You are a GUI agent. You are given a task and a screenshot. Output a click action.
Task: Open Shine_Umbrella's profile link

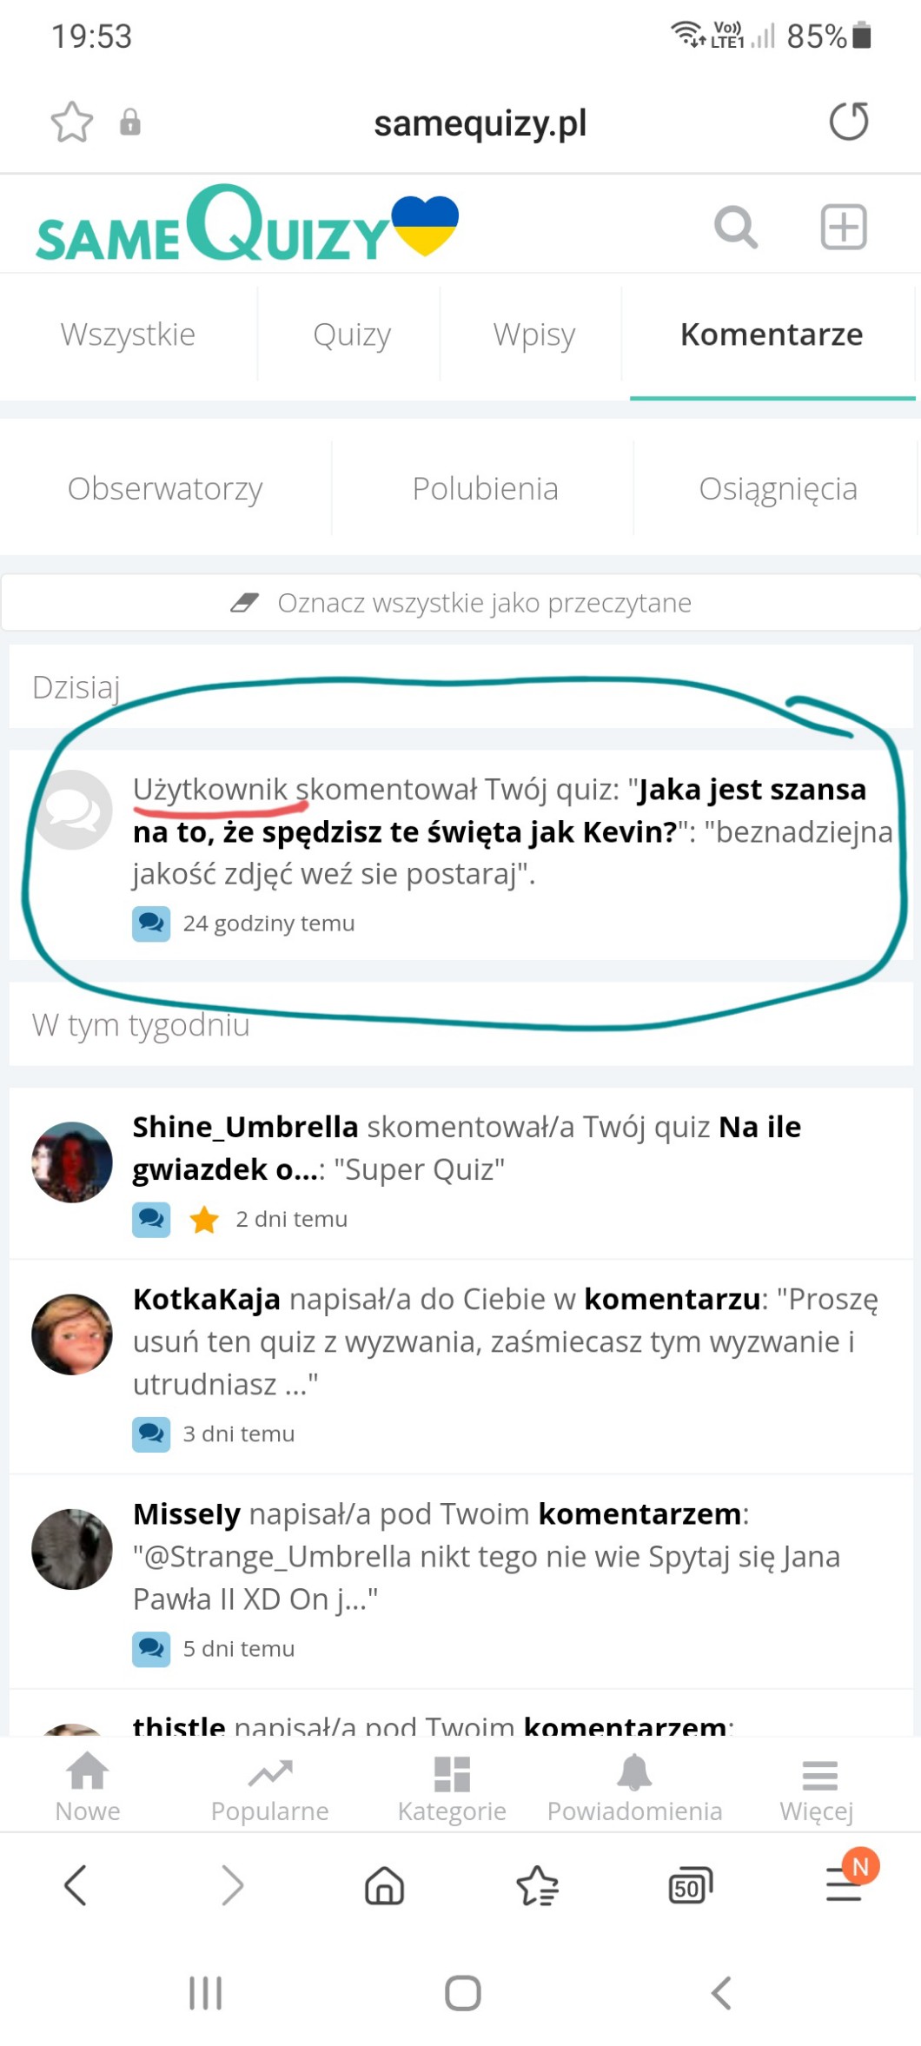pos(245,1127)
